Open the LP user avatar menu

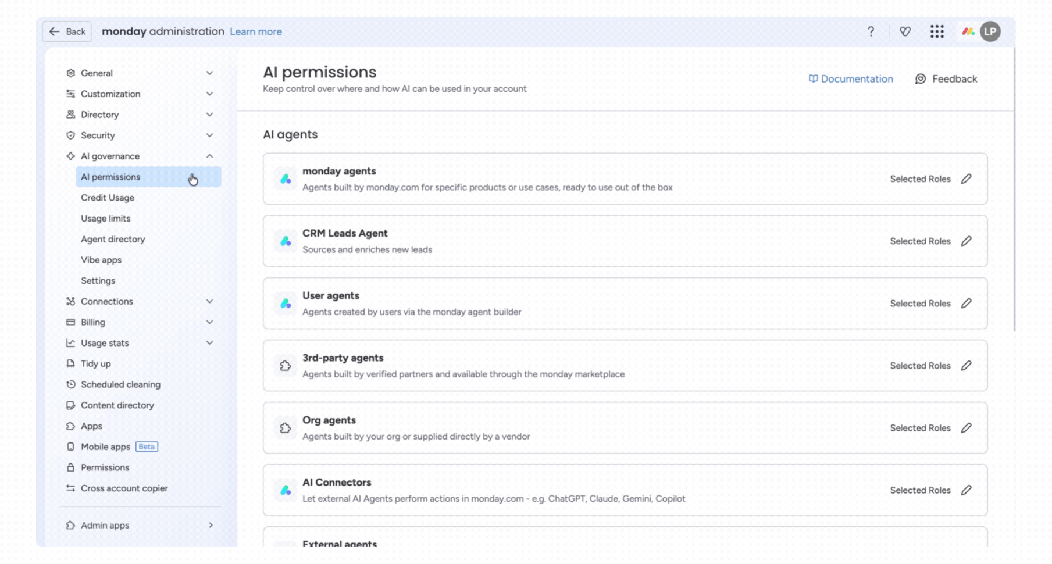(990, 31)
